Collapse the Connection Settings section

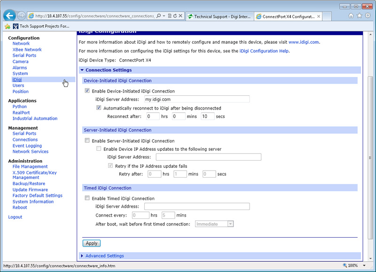click(x=82, y=70)
